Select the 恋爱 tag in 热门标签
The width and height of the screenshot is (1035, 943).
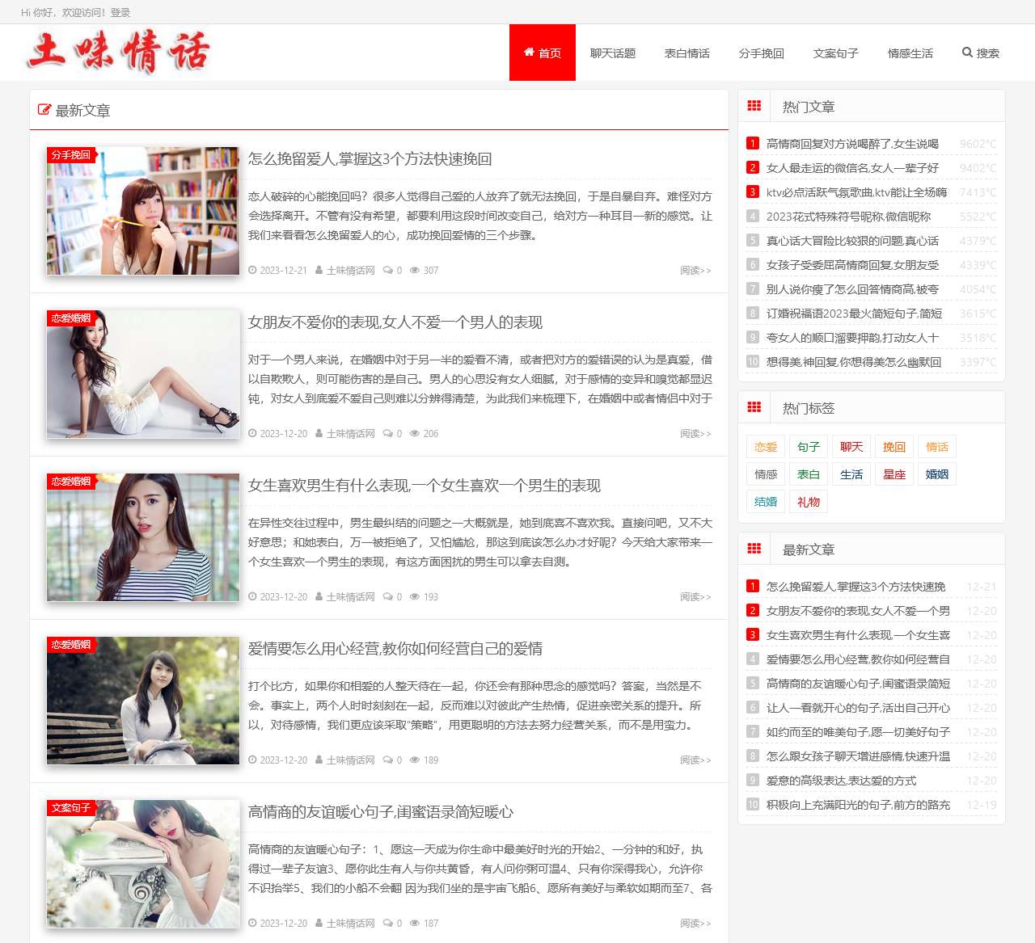[765, 446]
